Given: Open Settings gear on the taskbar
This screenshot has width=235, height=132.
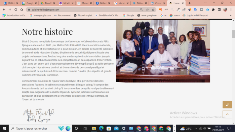Looking at the screenshot, I should 124,128.
